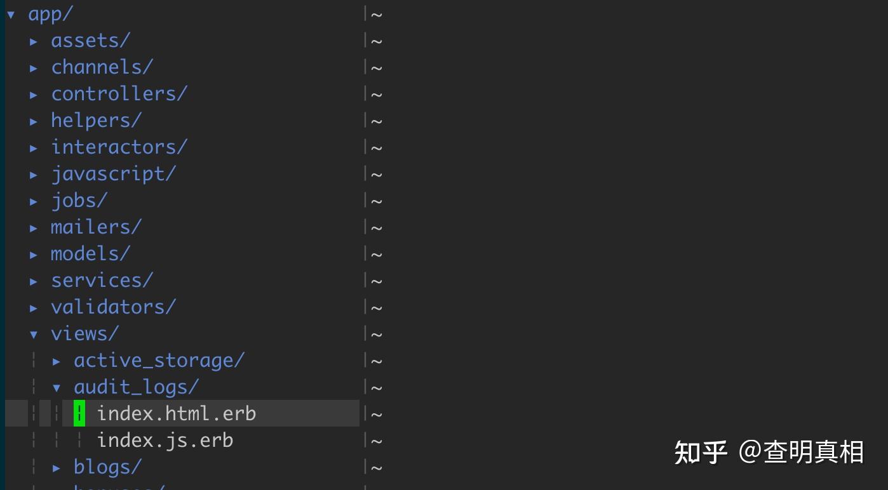Select the index.html.erb file
This screenshot has height=490, width=888.
(177, 414)
